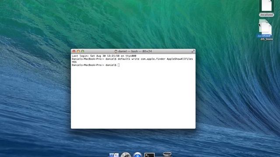Click the home icon in Terminal title

pos(115,51)
